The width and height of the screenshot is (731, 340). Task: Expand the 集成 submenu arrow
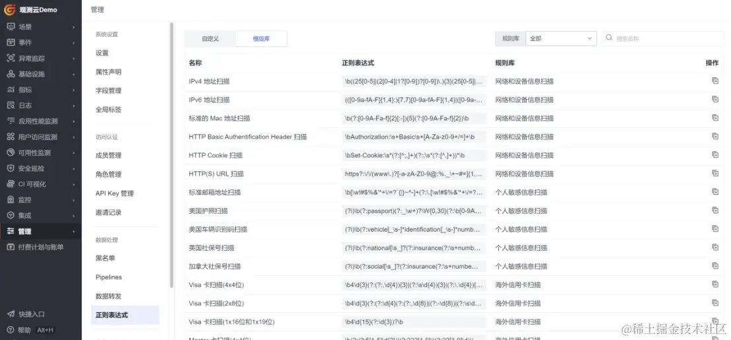point(73,216)
